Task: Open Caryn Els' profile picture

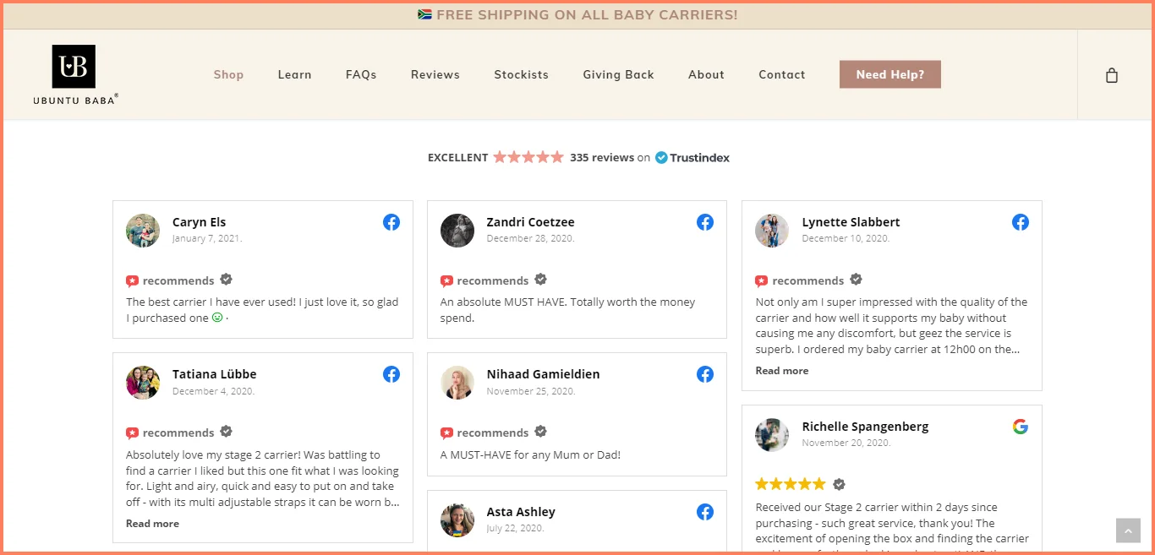Action: click(x=143, y=231)
